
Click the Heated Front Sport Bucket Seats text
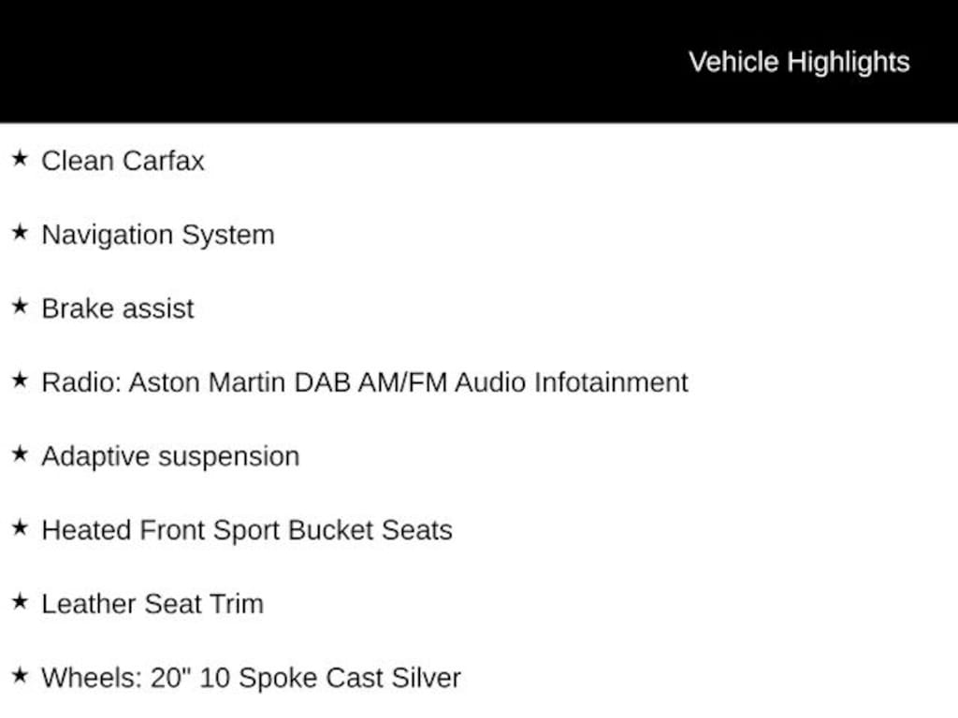[247, 530]
